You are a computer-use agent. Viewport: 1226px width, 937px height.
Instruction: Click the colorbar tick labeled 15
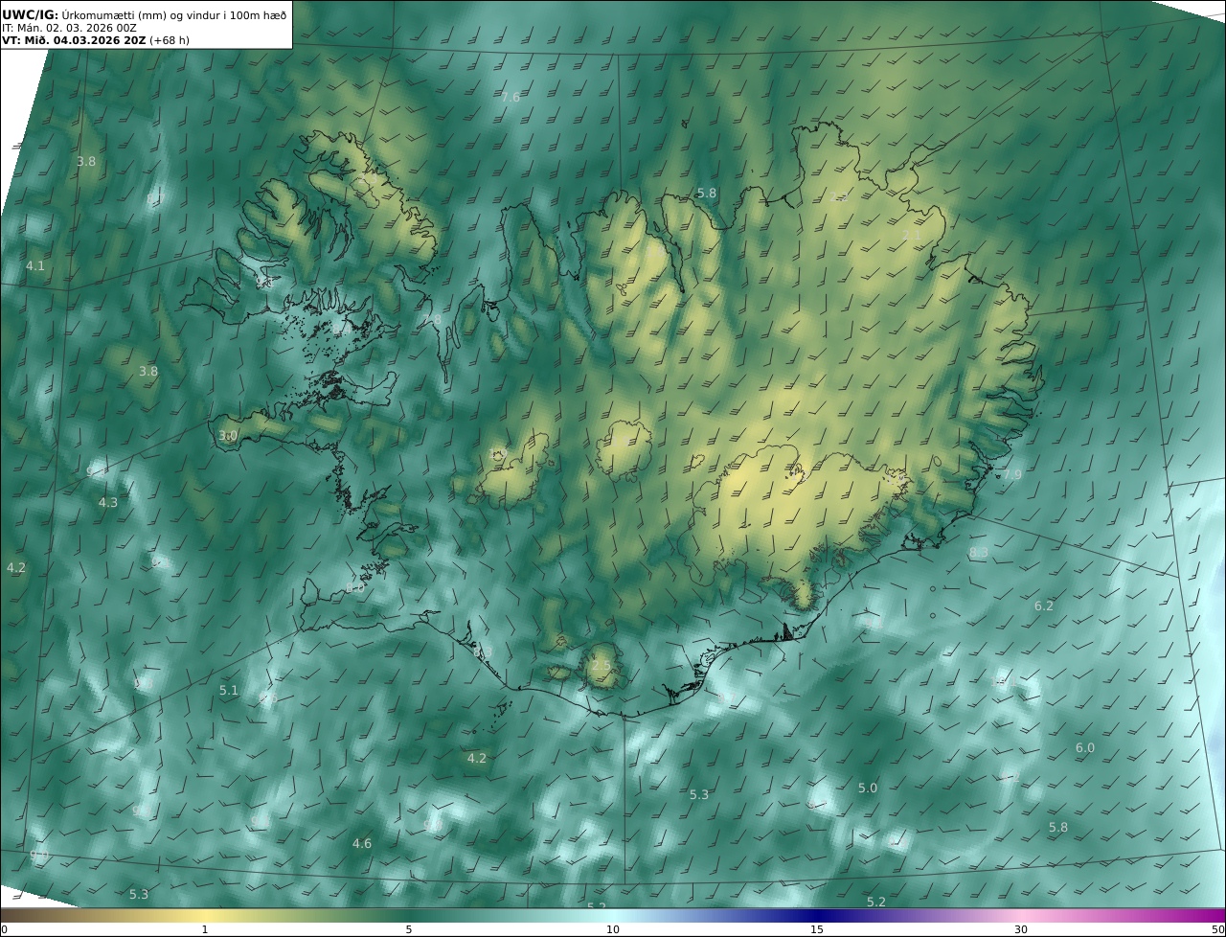coord(817,929)
